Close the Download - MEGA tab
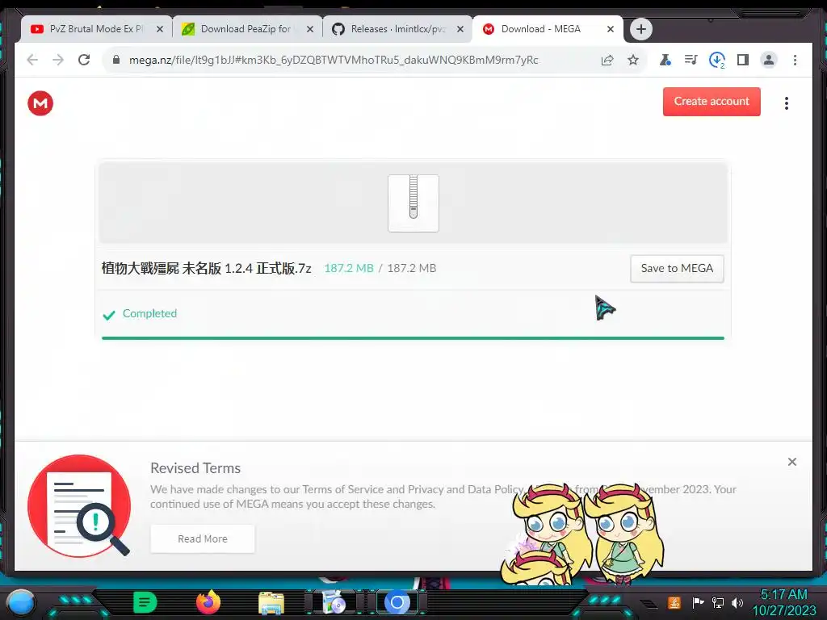827x620 pixels. 611,30
